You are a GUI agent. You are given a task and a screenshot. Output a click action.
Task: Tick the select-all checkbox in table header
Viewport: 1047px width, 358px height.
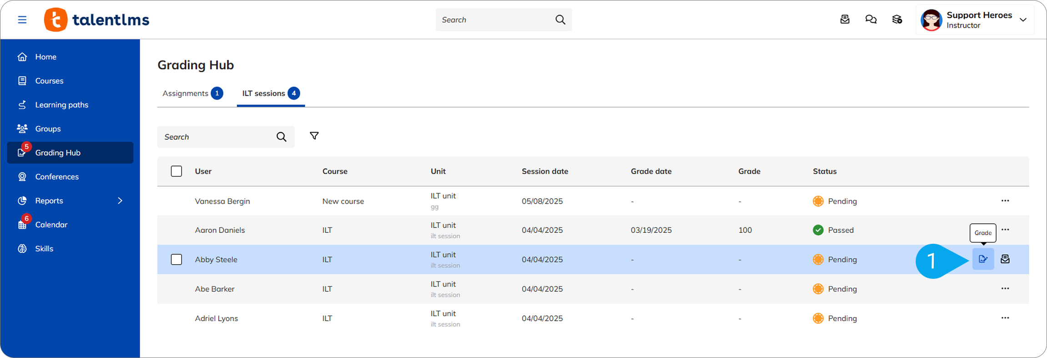click(x=176, y=171)
